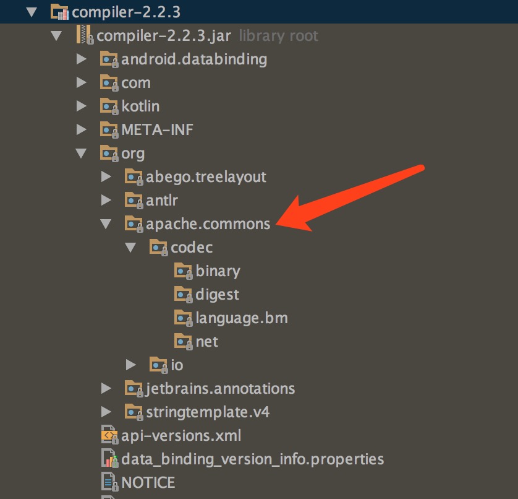
Task: Click the data_binding_version_info.properties file icon
Action: (x=109, y=459)
